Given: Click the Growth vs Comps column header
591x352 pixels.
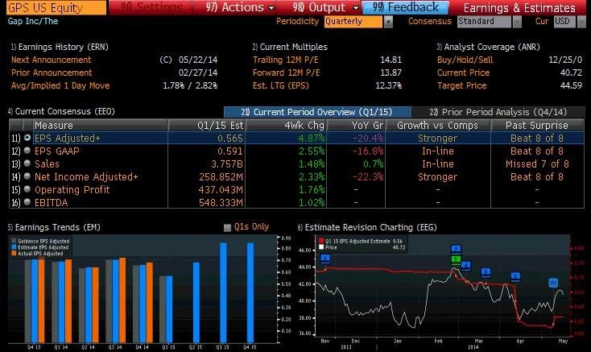Looking at the screenshot, I should tap(438, 125).
